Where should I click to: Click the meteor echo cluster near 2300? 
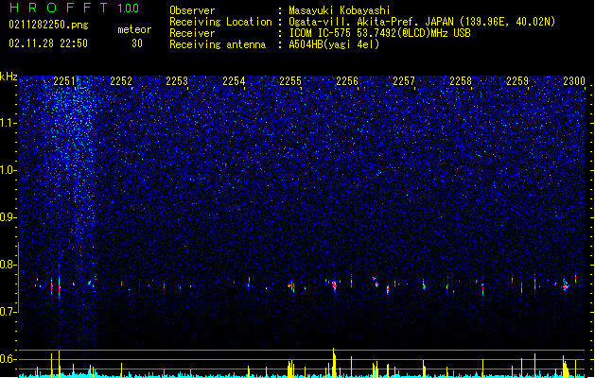point(566,284)
